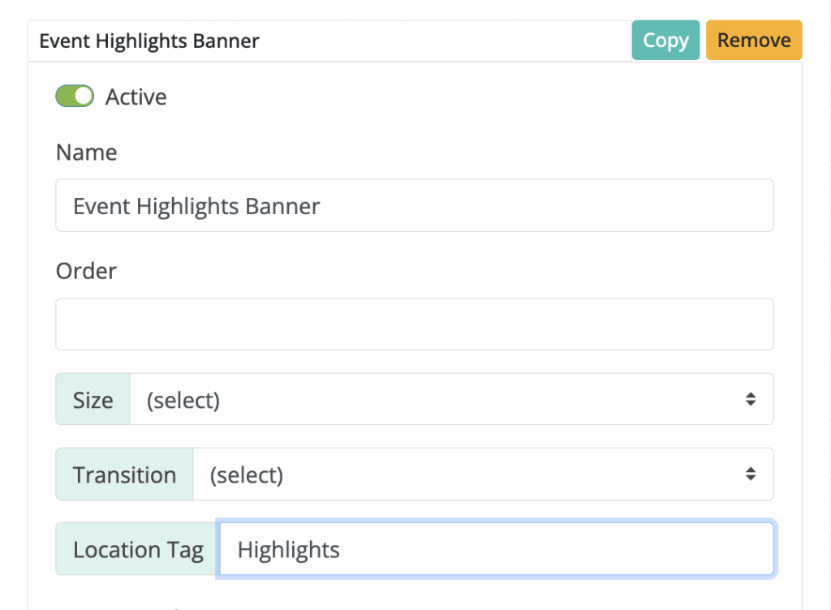The height and width of the screenshot is (610, 831).
Task: Click the Transition dropdown arrow icon
Action: pyautogui.click(x=751, y=475)
